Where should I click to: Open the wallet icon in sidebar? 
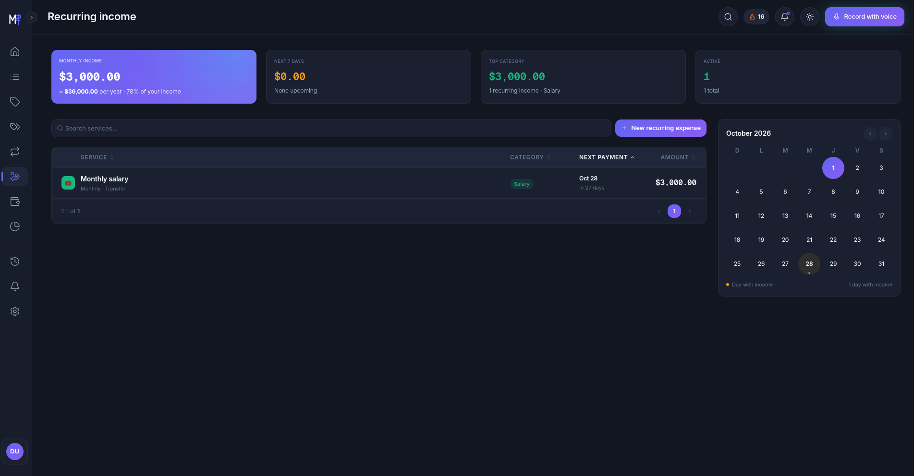pos(15,202)
